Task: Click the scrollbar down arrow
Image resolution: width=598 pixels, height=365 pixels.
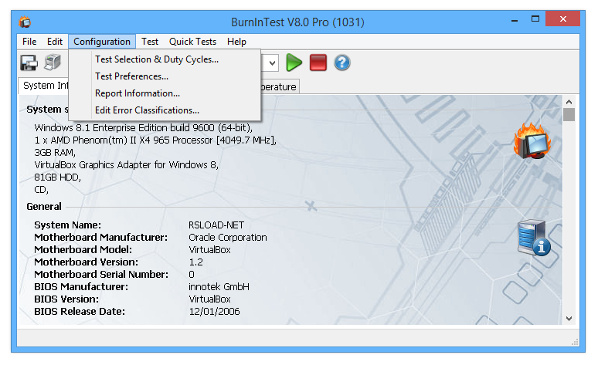Action: [x=569, y=319]
